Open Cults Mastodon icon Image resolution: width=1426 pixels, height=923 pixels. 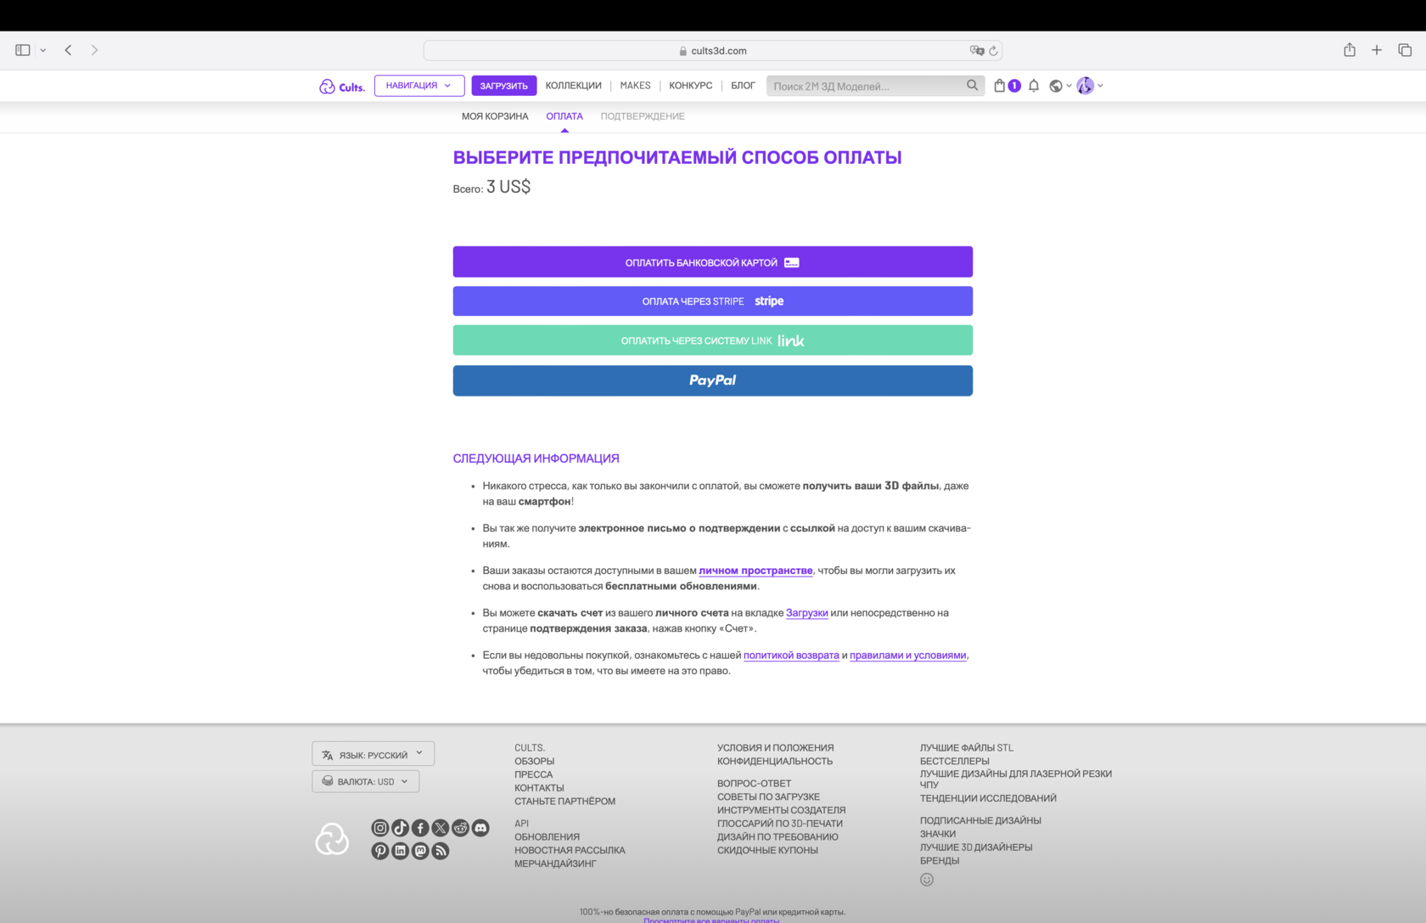pos(420,851)
